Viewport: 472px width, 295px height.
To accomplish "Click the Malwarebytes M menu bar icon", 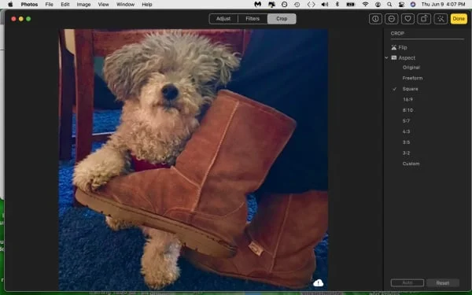I will pos(258,4).
